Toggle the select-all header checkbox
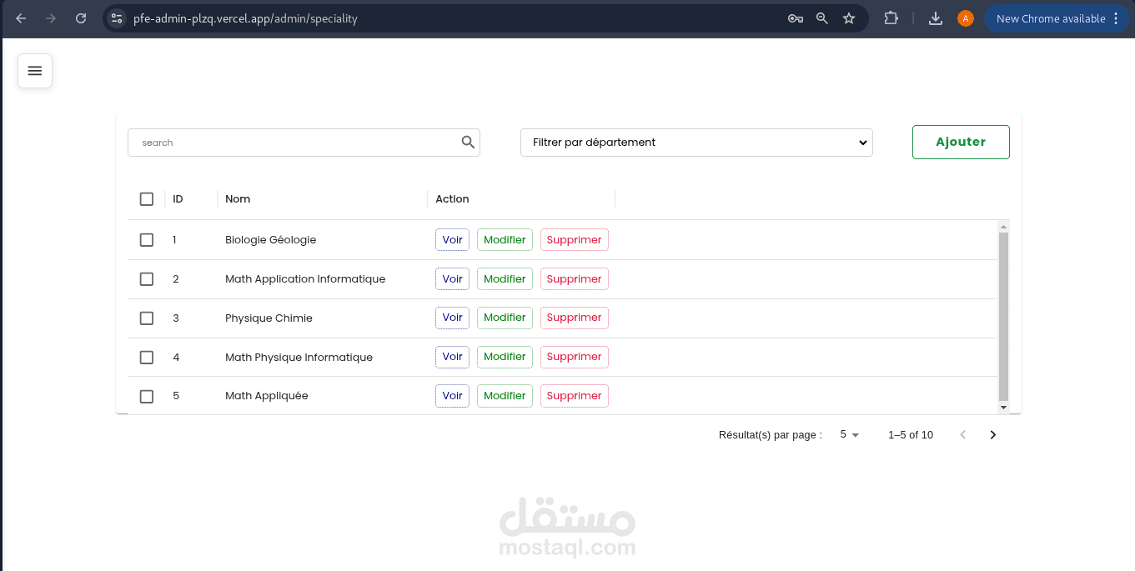This screenshot has width=1135, height=571. (147, 198)
